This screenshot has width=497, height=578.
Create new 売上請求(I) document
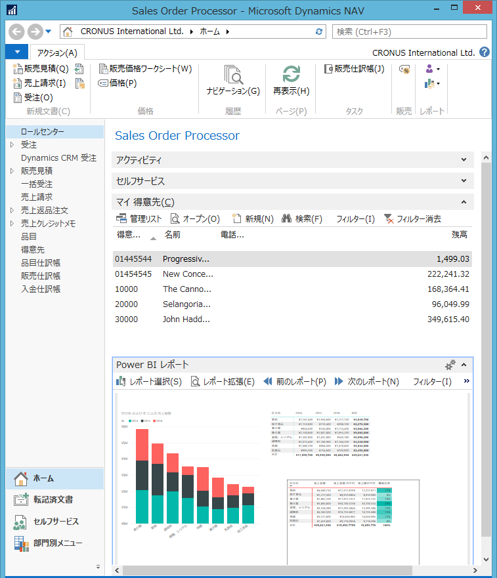39,83
